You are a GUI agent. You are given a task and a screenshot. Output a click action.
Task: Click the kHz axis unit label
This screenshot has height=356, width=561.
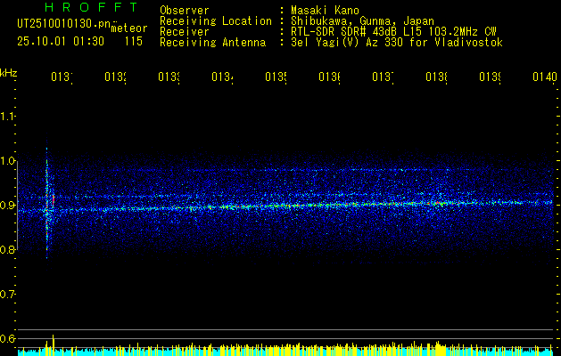(x=9, y=74)
